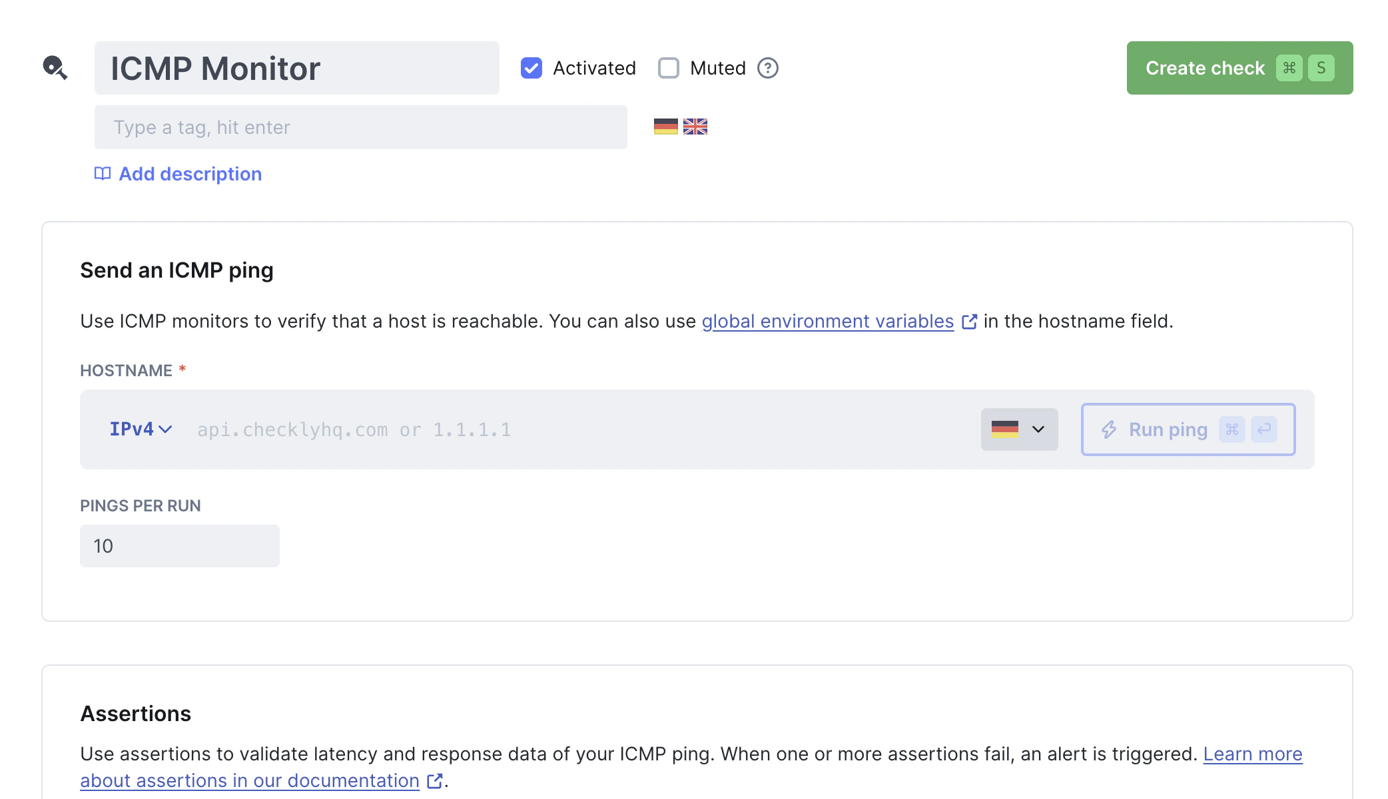The width and height of the screenshot is (1388, 799).
Task: Click the ICMP monitor magnifier icon
Action: point(55,67)
